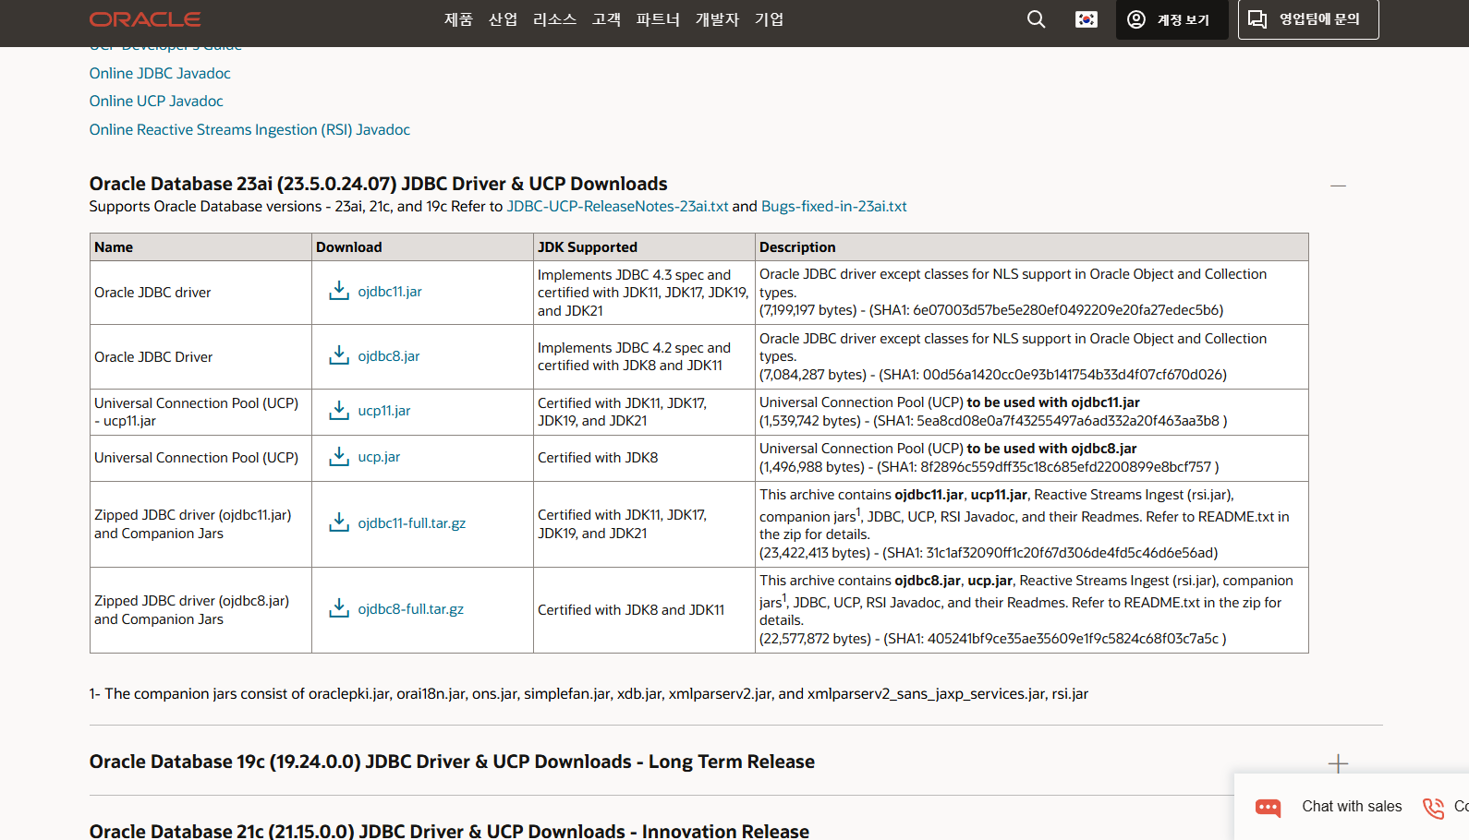Click download icon next to ucp.jar
The height and width of the screenshot is (840, 1469).
pyautogui.click(x=339, y=457)
